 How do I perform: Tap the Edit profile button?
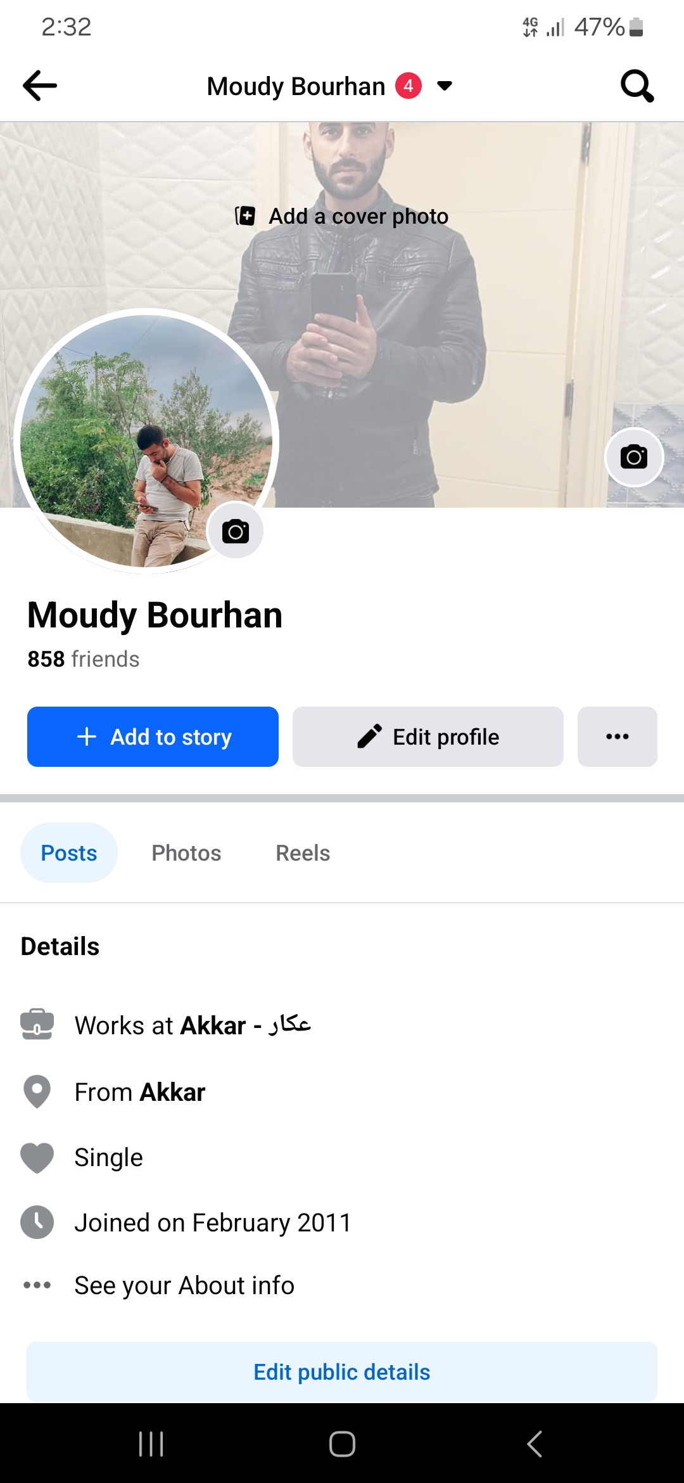click(428, 736)
